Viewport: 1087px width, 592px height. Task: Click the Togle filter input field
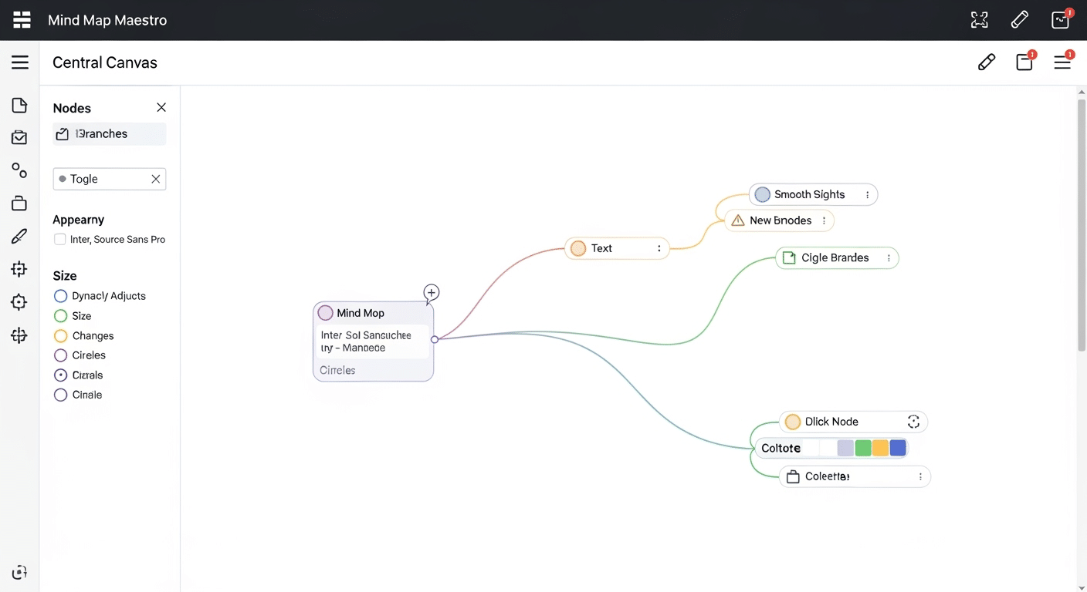click(104, 179)
